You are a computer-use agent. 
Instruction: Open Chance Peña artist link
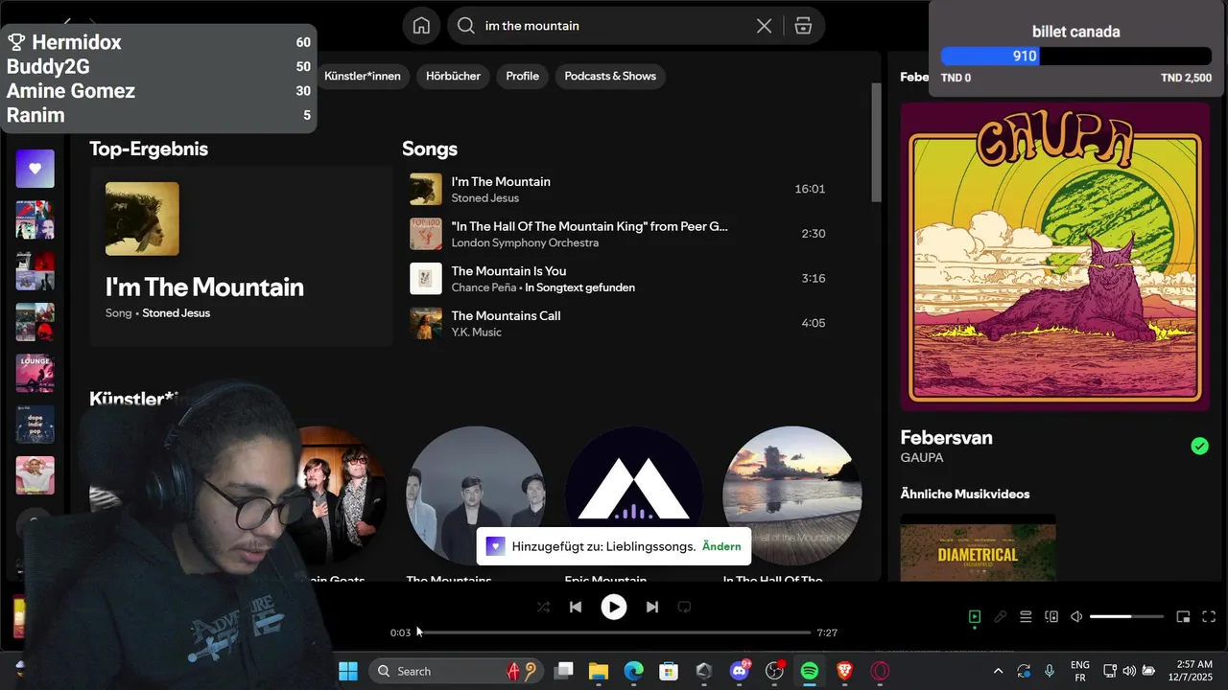(484, 287)
